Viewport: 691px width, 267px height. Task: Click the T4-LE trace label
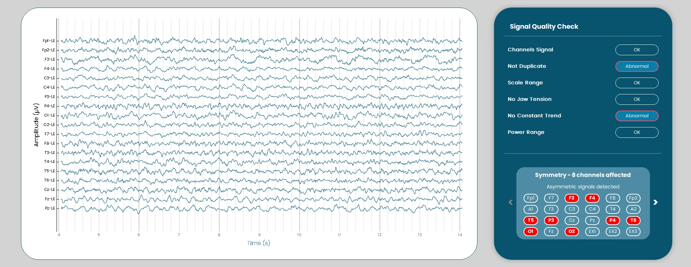[50, 162]
